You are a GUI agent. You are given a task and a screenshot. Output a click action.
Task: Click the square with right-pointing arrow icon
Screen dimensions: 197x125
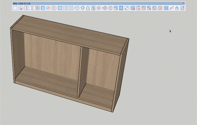click(65, 8)
